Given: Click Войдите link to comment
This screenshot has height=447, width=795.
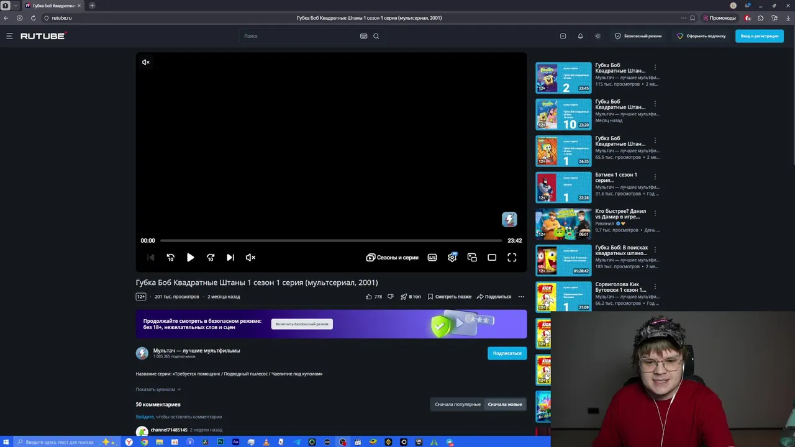Looking at the screenshot, I should [145, 417].
